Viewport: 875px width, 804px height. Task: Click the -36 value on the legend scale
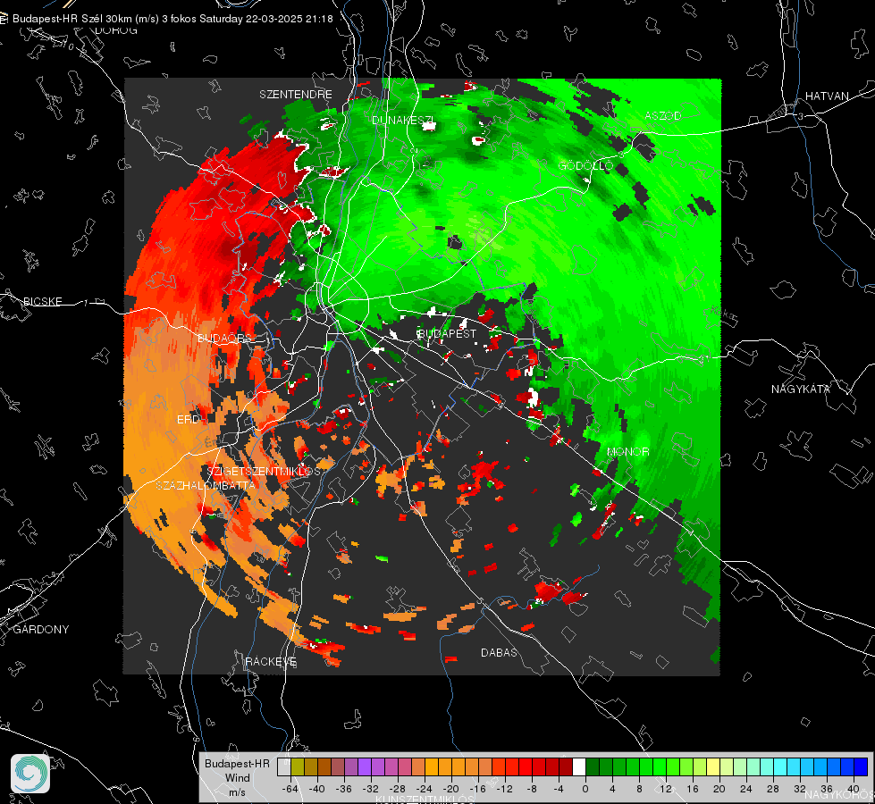coord(344,789)
